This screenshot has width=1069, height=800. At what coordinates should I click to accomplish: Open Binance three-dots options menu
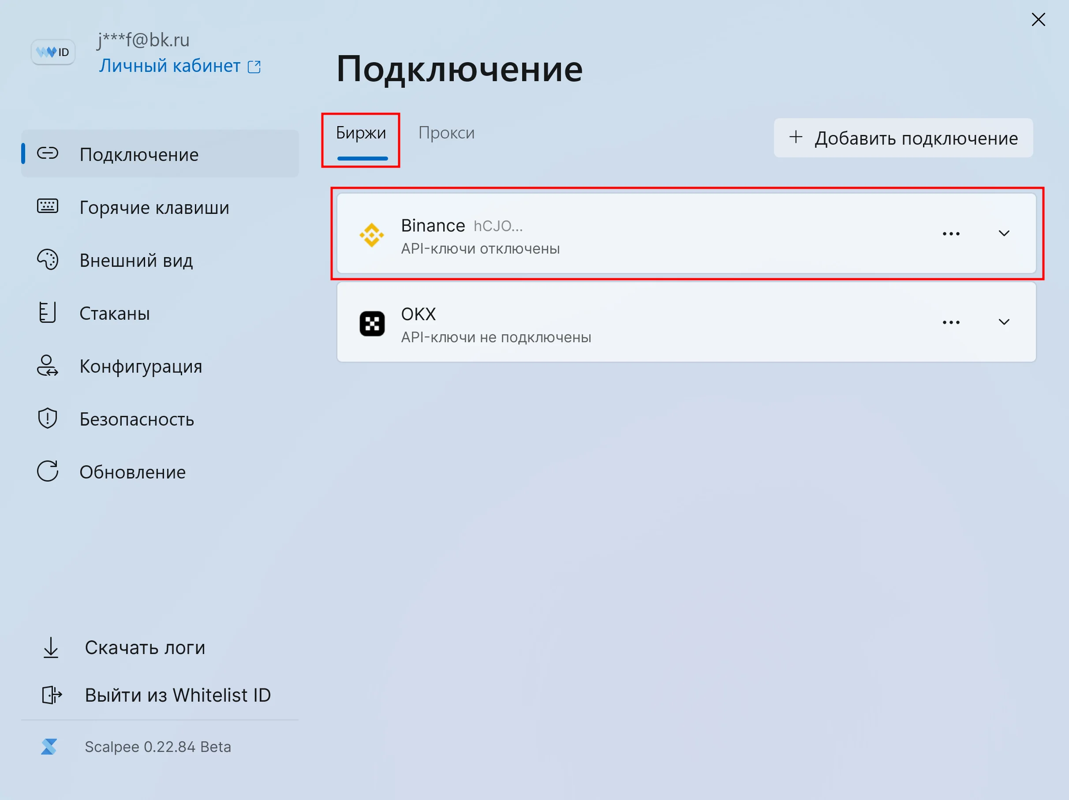click(x=951, y=234)
